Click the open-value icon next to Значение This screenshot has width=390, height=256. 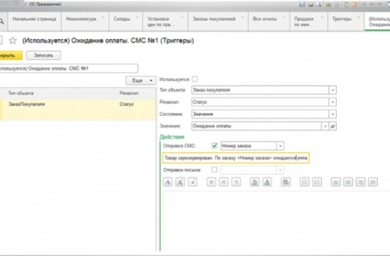click(333, 126)
